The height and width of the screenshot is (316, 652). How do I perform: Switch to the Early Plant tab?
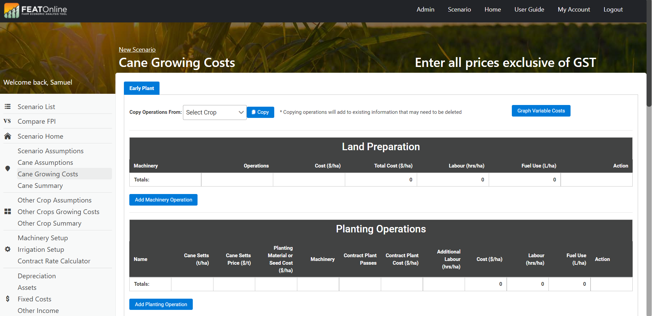(x=142, y=88)
